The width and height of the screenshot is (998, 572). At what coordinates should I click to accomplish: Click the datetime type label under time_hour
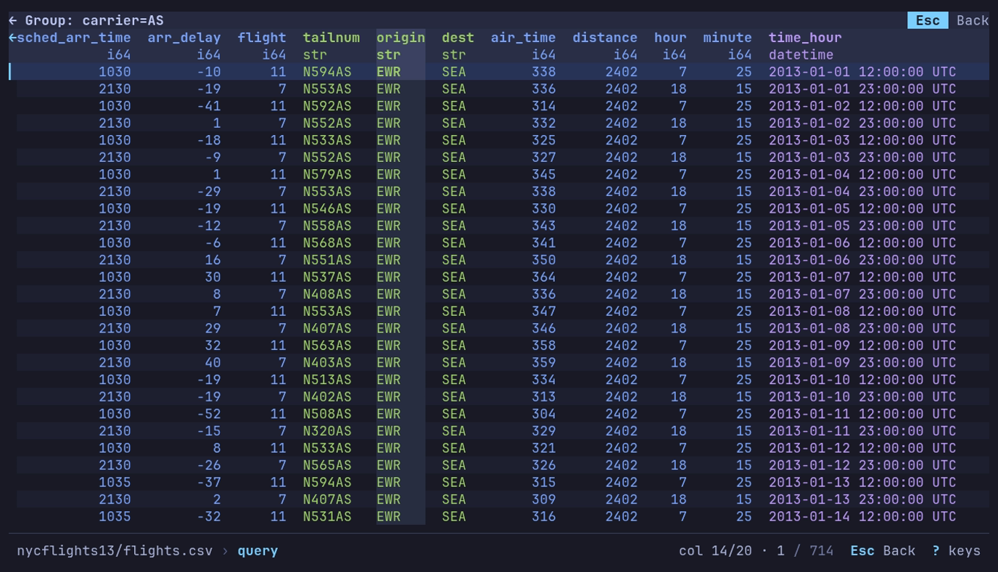point(801,54)
